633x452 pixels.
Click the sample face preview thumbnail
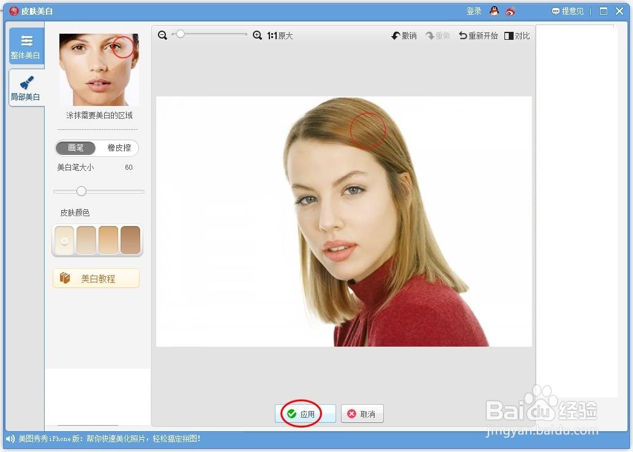click(99, 69)
